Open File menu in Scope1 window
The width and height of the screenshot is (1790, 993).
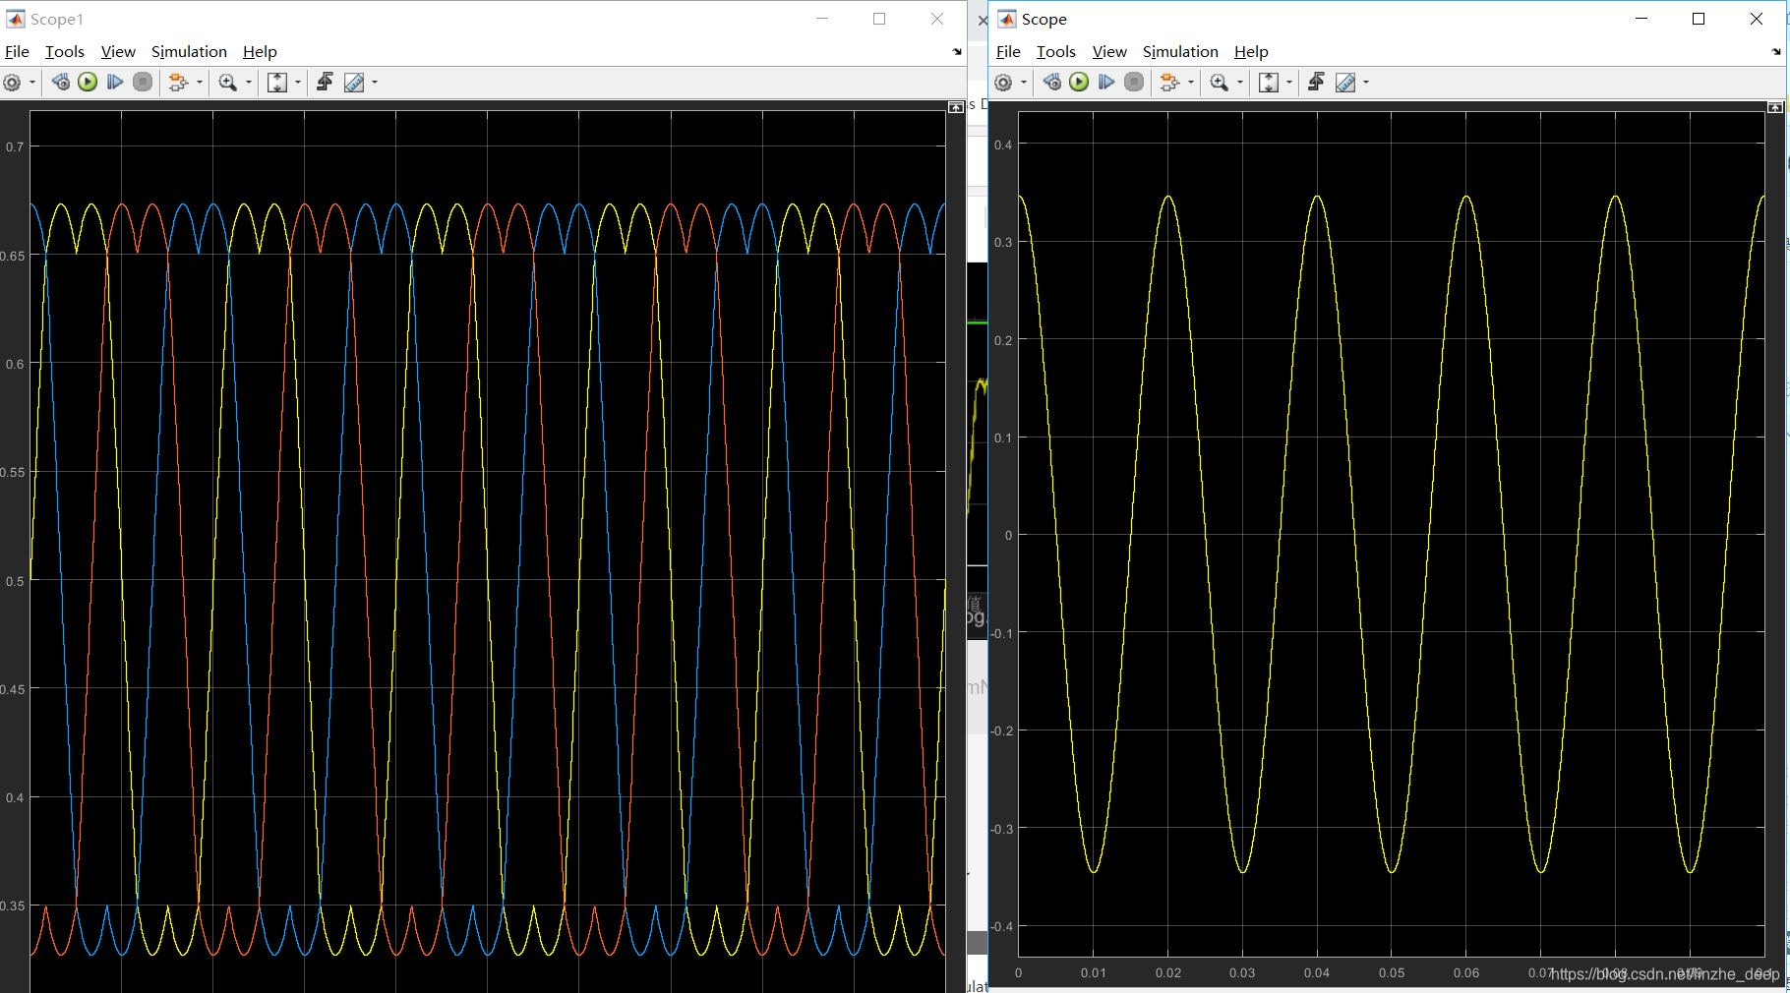pyautogui.click(x=17, y=51)
